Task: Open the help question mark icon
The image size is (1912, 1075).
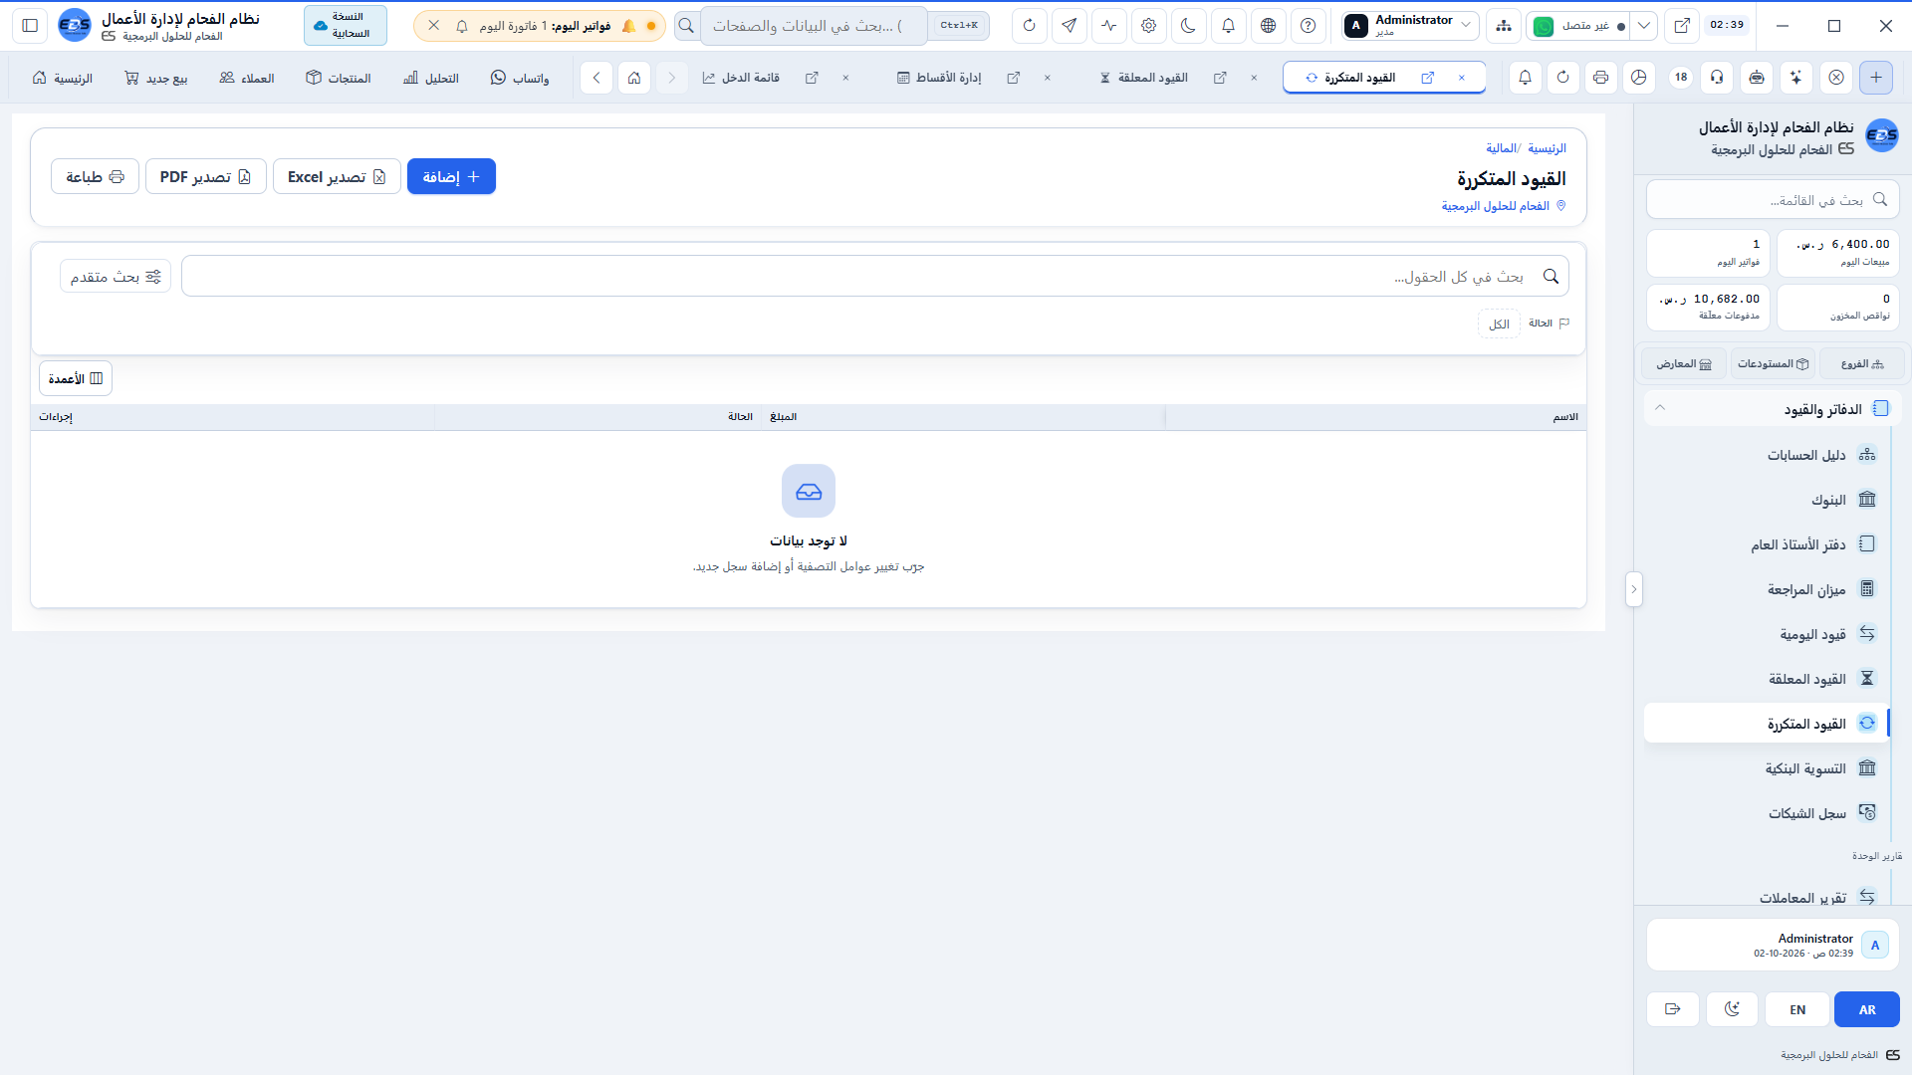Action: point(1308,26)
